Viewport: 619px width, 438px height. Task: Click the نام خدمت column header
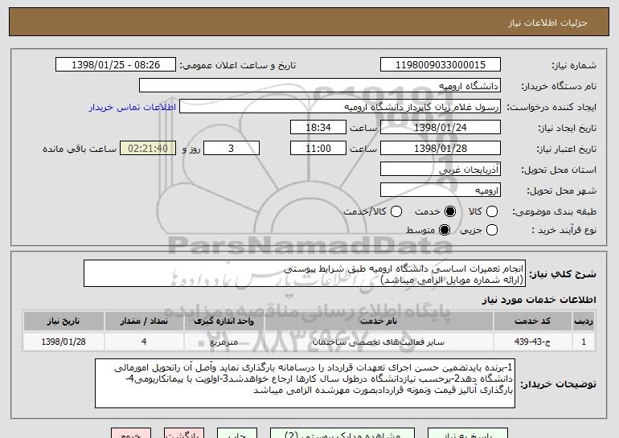(379, 321)
